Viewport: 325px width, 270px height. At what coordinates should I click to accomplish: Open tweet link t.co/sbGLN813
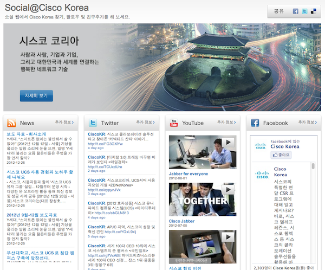pos(112,213)
